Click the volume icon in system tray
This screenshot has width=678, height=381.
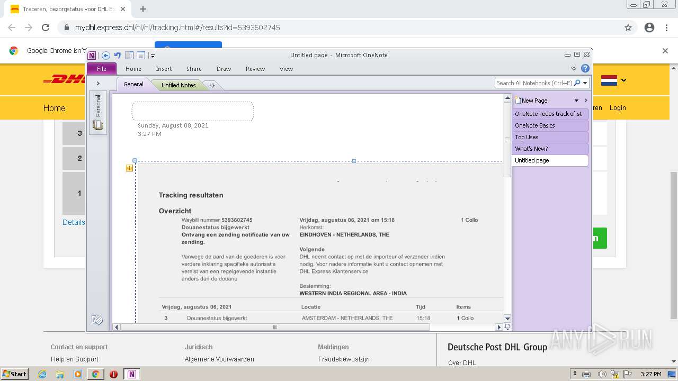coord(602,374)
